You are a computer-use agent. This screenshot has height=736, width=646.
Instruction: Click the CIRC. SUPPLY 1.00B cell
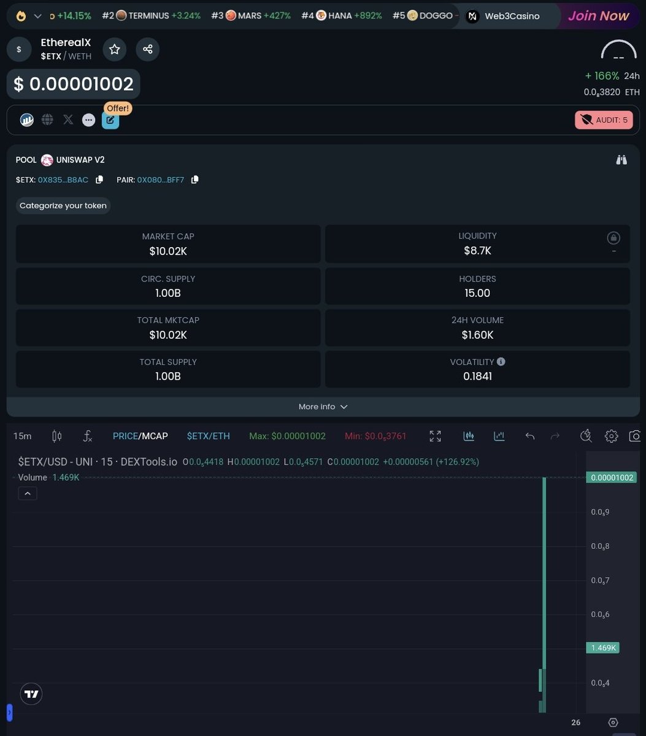point(168,286)
